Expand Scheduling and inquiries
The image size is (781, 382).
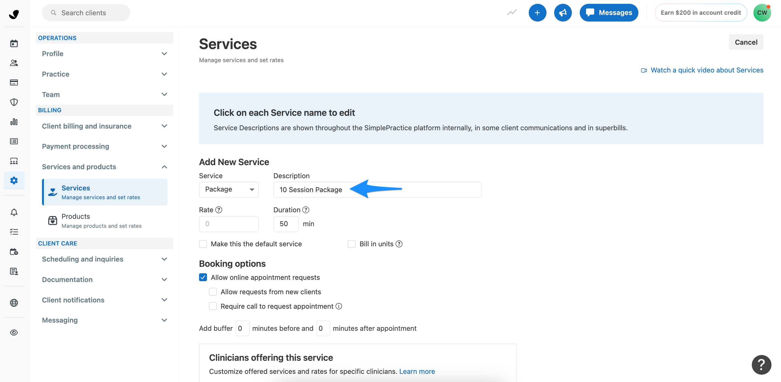click(x=105, y=259)
